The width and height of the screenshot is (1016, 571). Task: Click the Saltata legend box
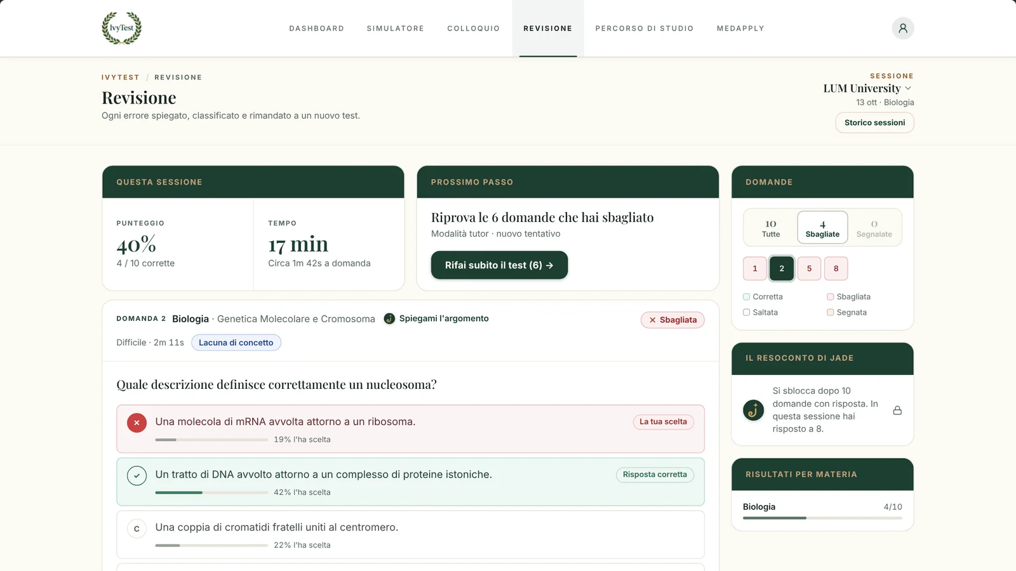coord(747,312)
